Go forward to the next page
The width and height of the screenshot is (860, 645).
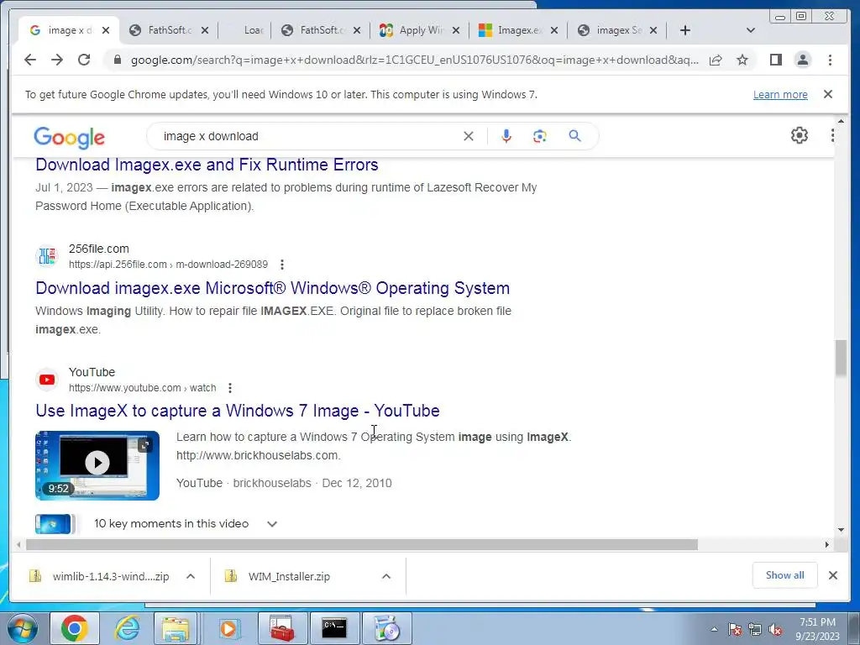(x=57, y=60)
